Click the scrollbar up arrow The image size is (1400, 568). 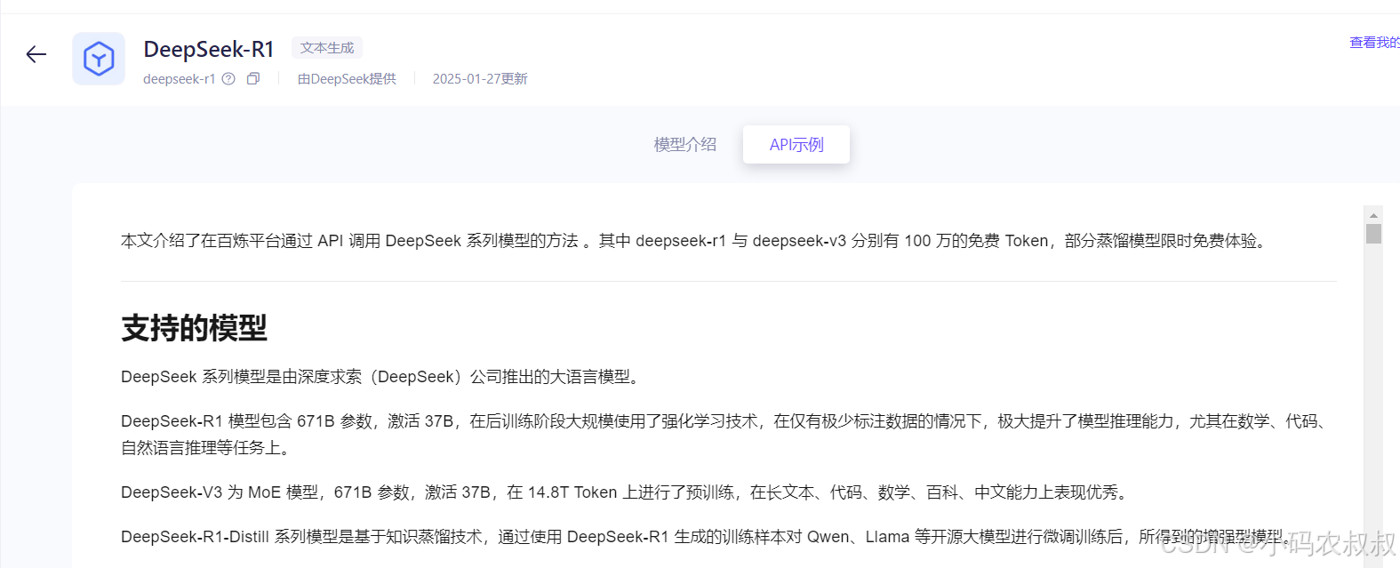point(1373,215)
